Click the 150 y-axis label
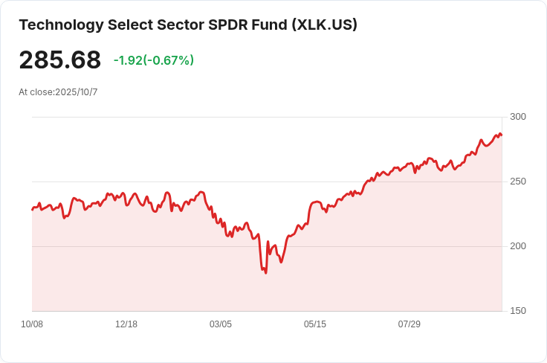 pyautogui.click(x=518, y=311)
